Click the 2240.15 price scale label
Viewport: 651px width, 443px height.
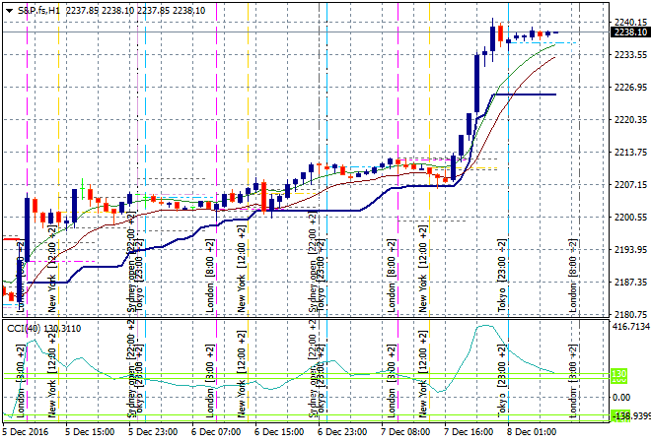tap(628, 22)
